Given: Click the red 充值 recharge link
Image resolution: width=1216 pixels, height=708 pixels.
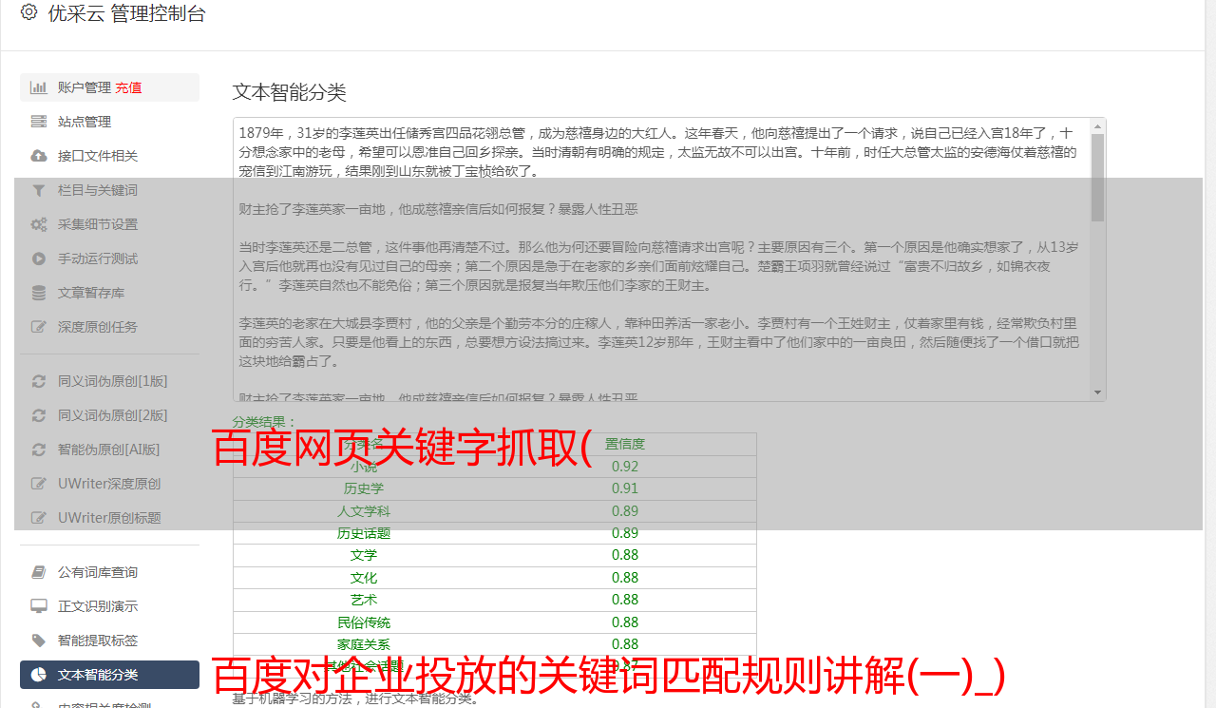Looking at the screenshot, I should [128, 87].
